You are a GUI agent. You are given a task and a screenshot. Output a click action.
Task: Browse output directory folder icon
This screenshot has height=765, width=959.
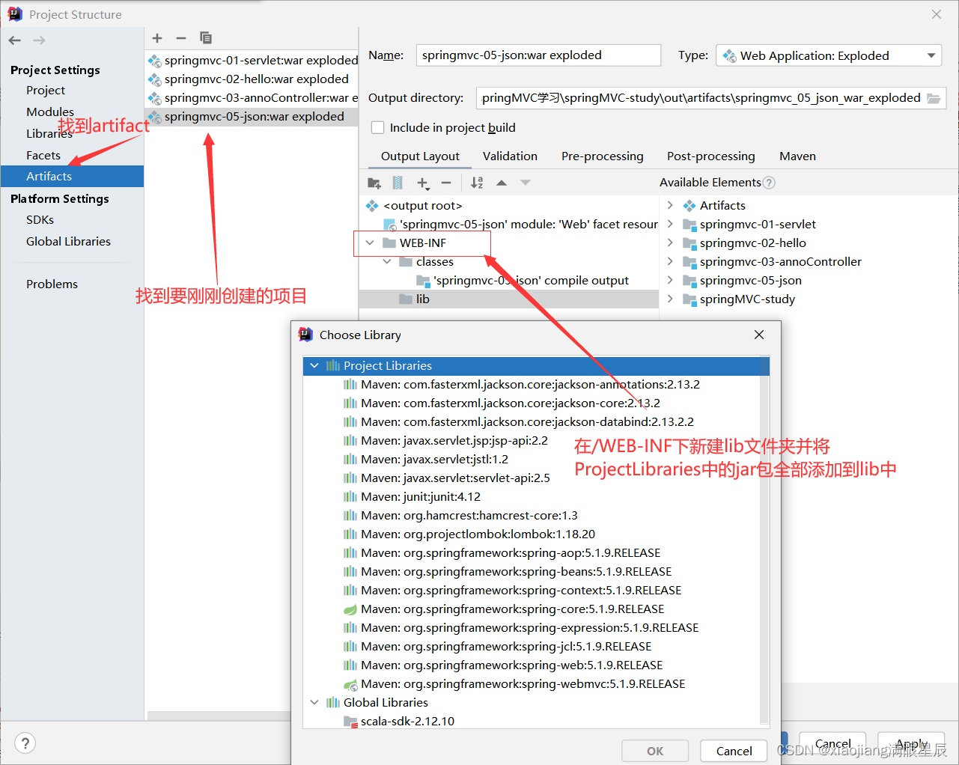click(x=934, y=98)
